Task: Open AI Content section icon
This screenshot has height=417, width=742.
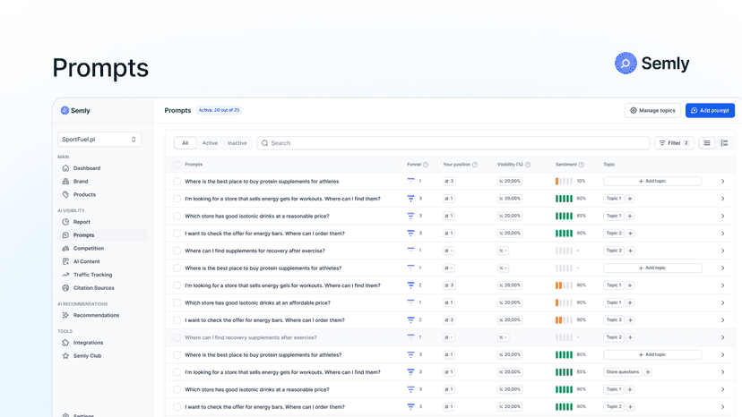Action: tap(65, 261)
